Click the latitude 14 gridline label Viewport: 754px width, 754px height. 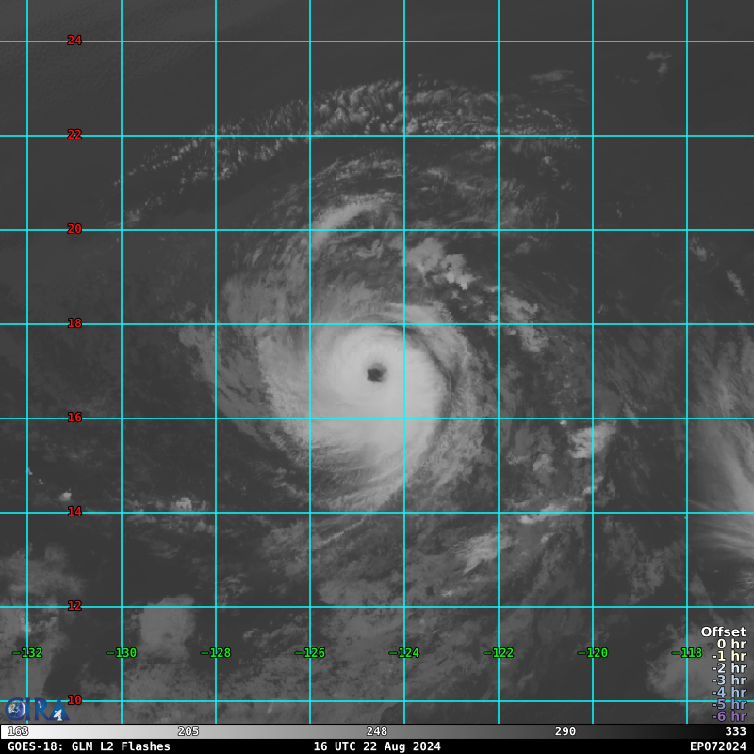[x=74, y=512]
